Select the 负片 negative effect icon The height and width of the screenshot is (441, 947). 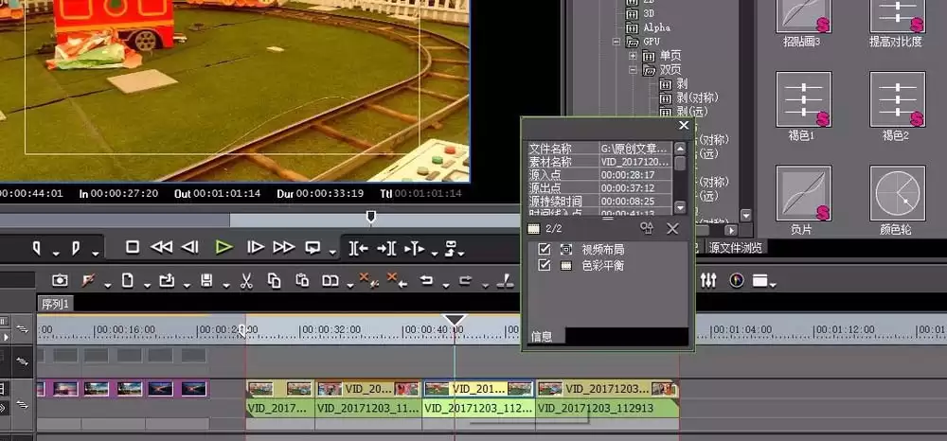pos(803,193)
